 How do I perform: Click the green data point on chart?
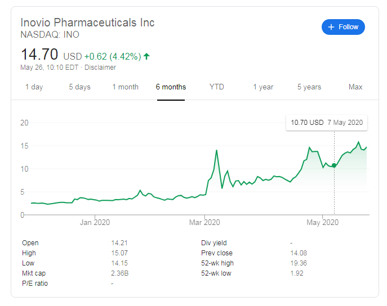(x=334, y=165)
